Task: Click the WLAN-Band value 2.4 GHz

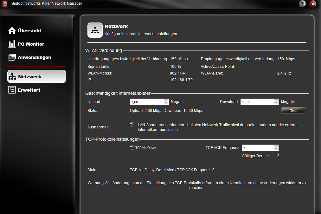Action: (284, 73)
